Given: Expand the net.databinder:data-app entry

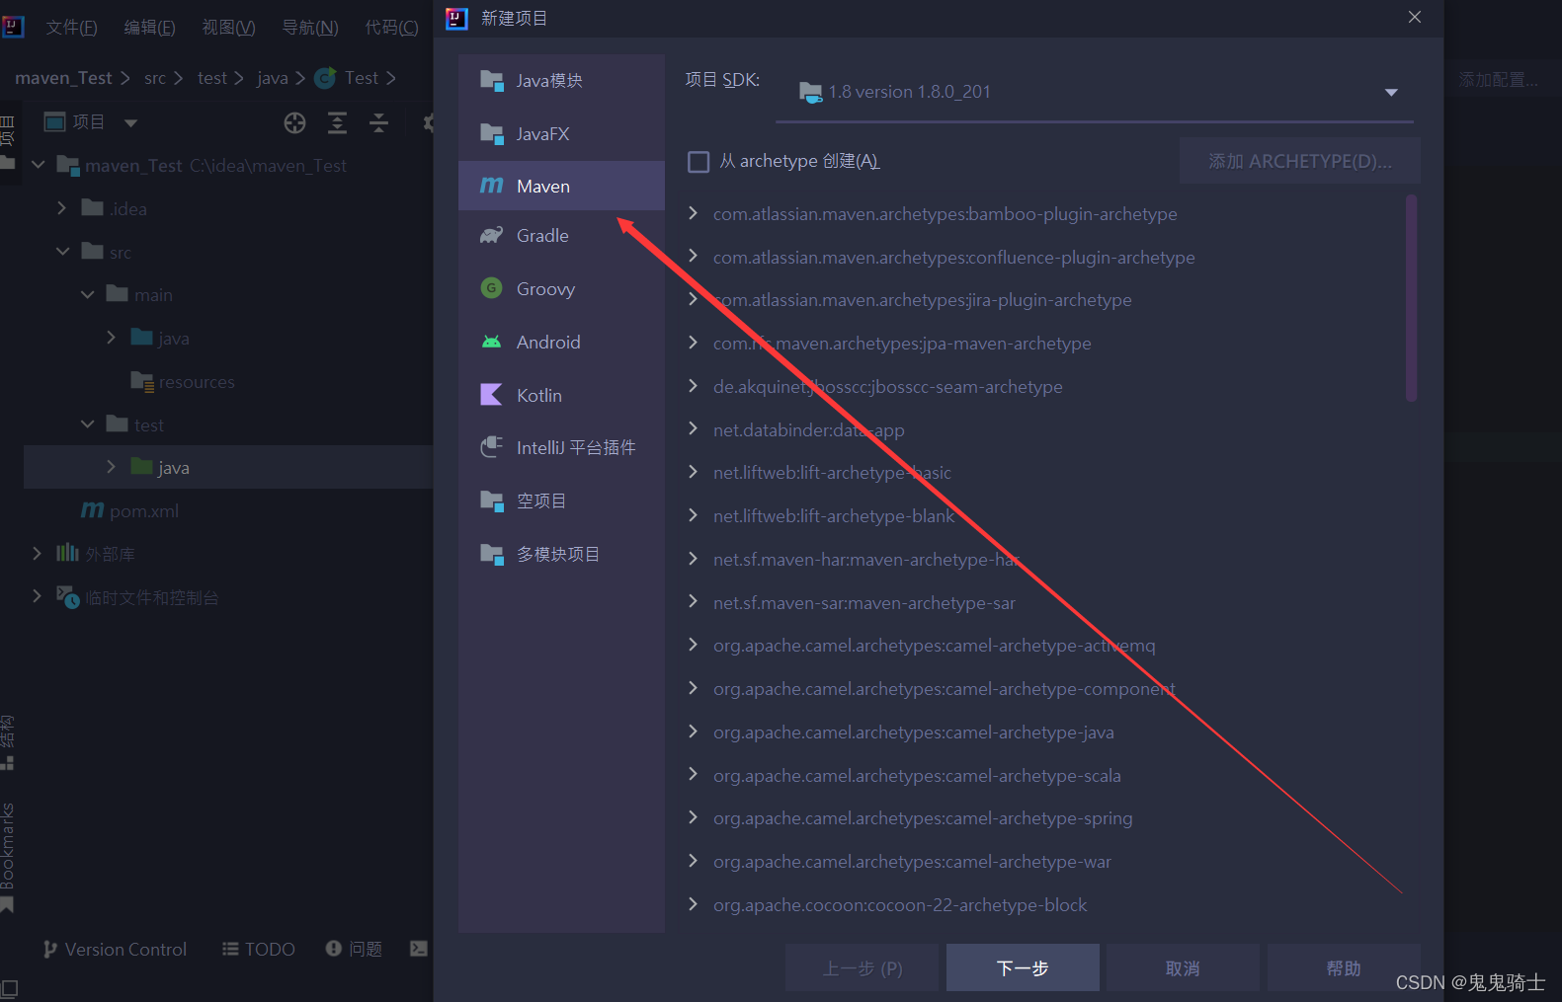Looking at the screenshot, I should coord(693,428).
